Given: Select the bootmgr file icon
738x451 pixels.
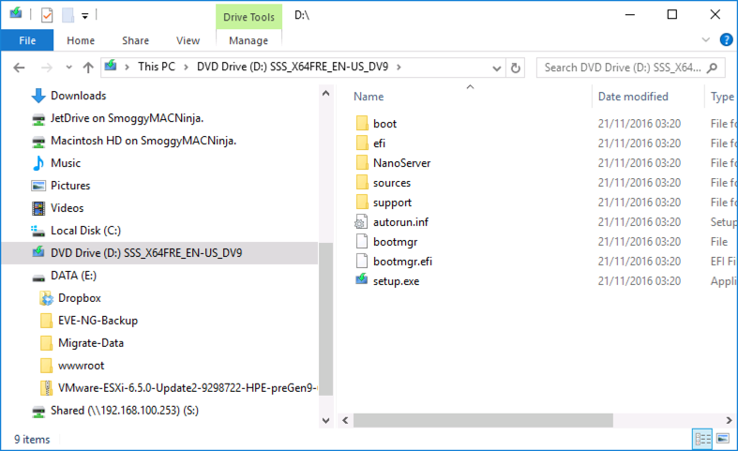Looking at the screenshot, I should (362, 242).
